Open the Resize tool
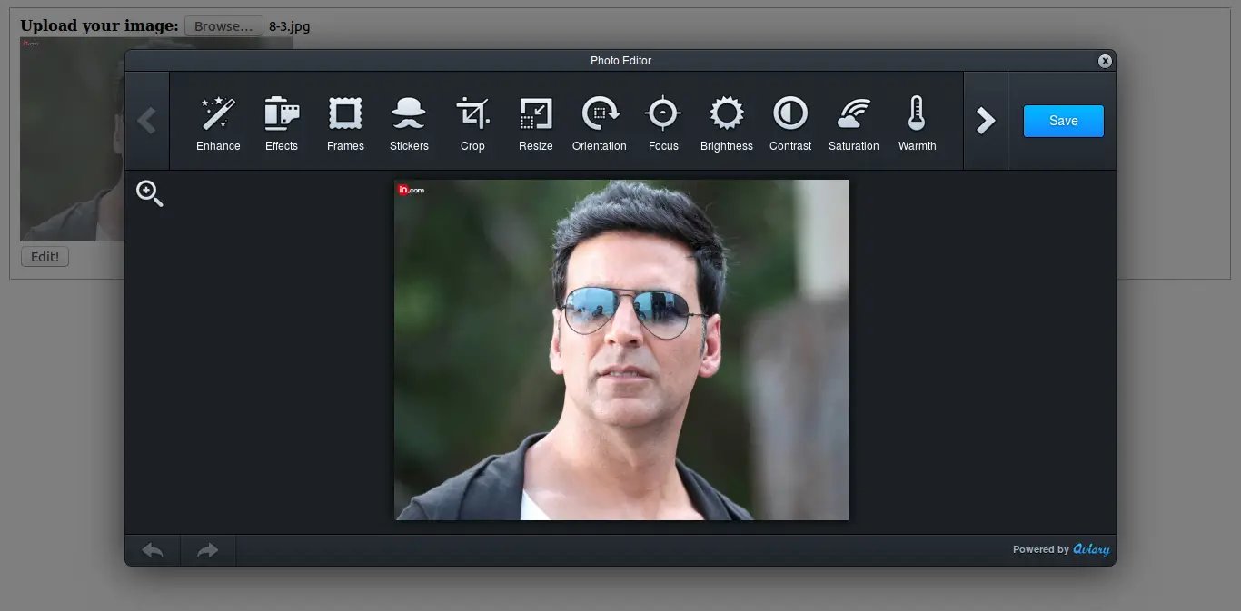This screenshot has height=611, width=1241. click(536, 122)
